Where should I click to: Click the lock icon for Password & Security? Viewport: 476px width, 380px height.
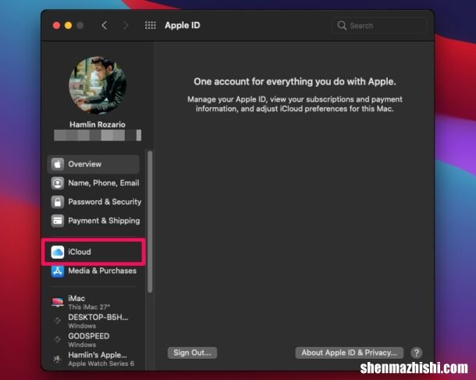58,202
